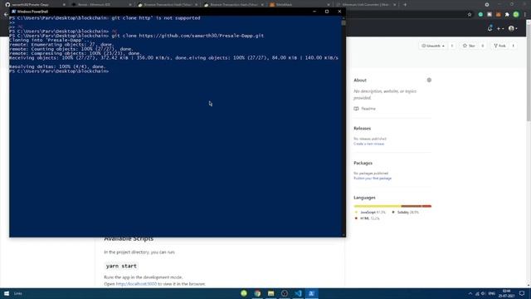
Task: Star the Presale-Dapp repository
Action: tap(469, 46)
